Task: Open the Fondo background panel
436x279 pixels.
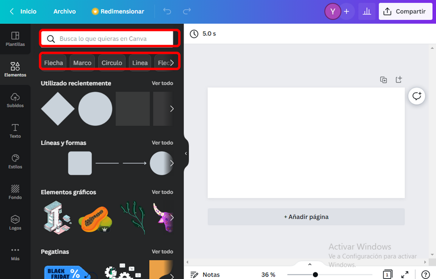Action: click(x=15, y=192)
